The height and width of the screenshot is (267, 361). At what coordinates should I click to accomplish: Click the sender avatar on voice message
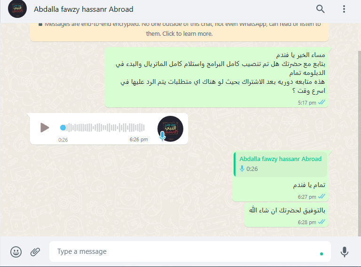pyautogui.click(x=170, y=129)
